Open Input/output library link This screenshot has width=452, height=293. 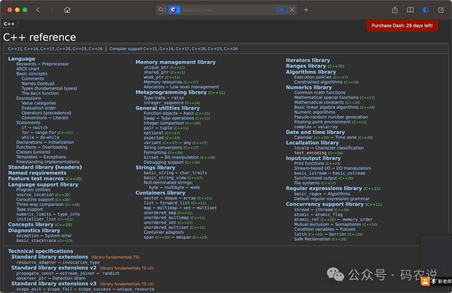(313, 158)
